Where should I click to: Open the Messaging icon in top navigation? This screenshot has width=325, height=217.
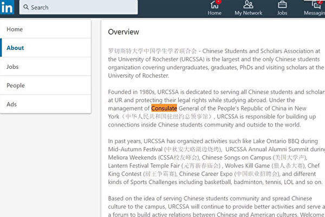coord(315,8)
